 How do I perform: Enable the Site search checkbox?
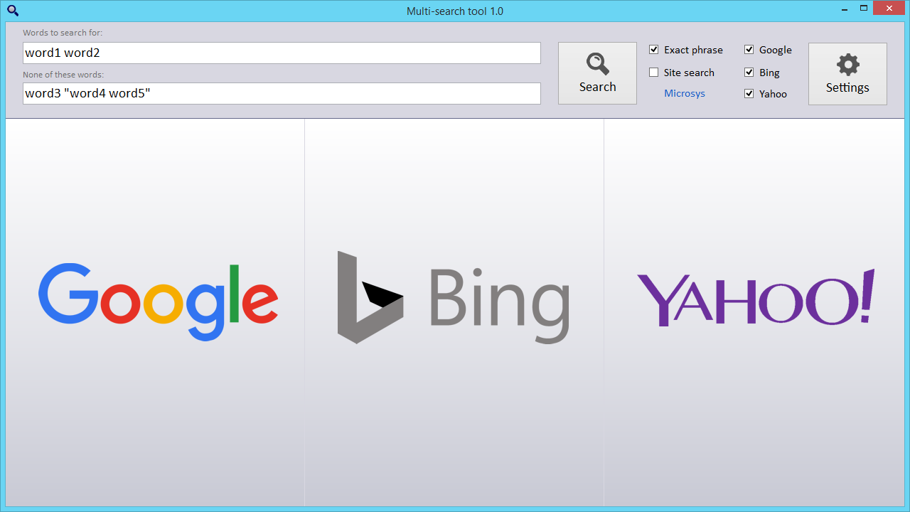[654, 73]
